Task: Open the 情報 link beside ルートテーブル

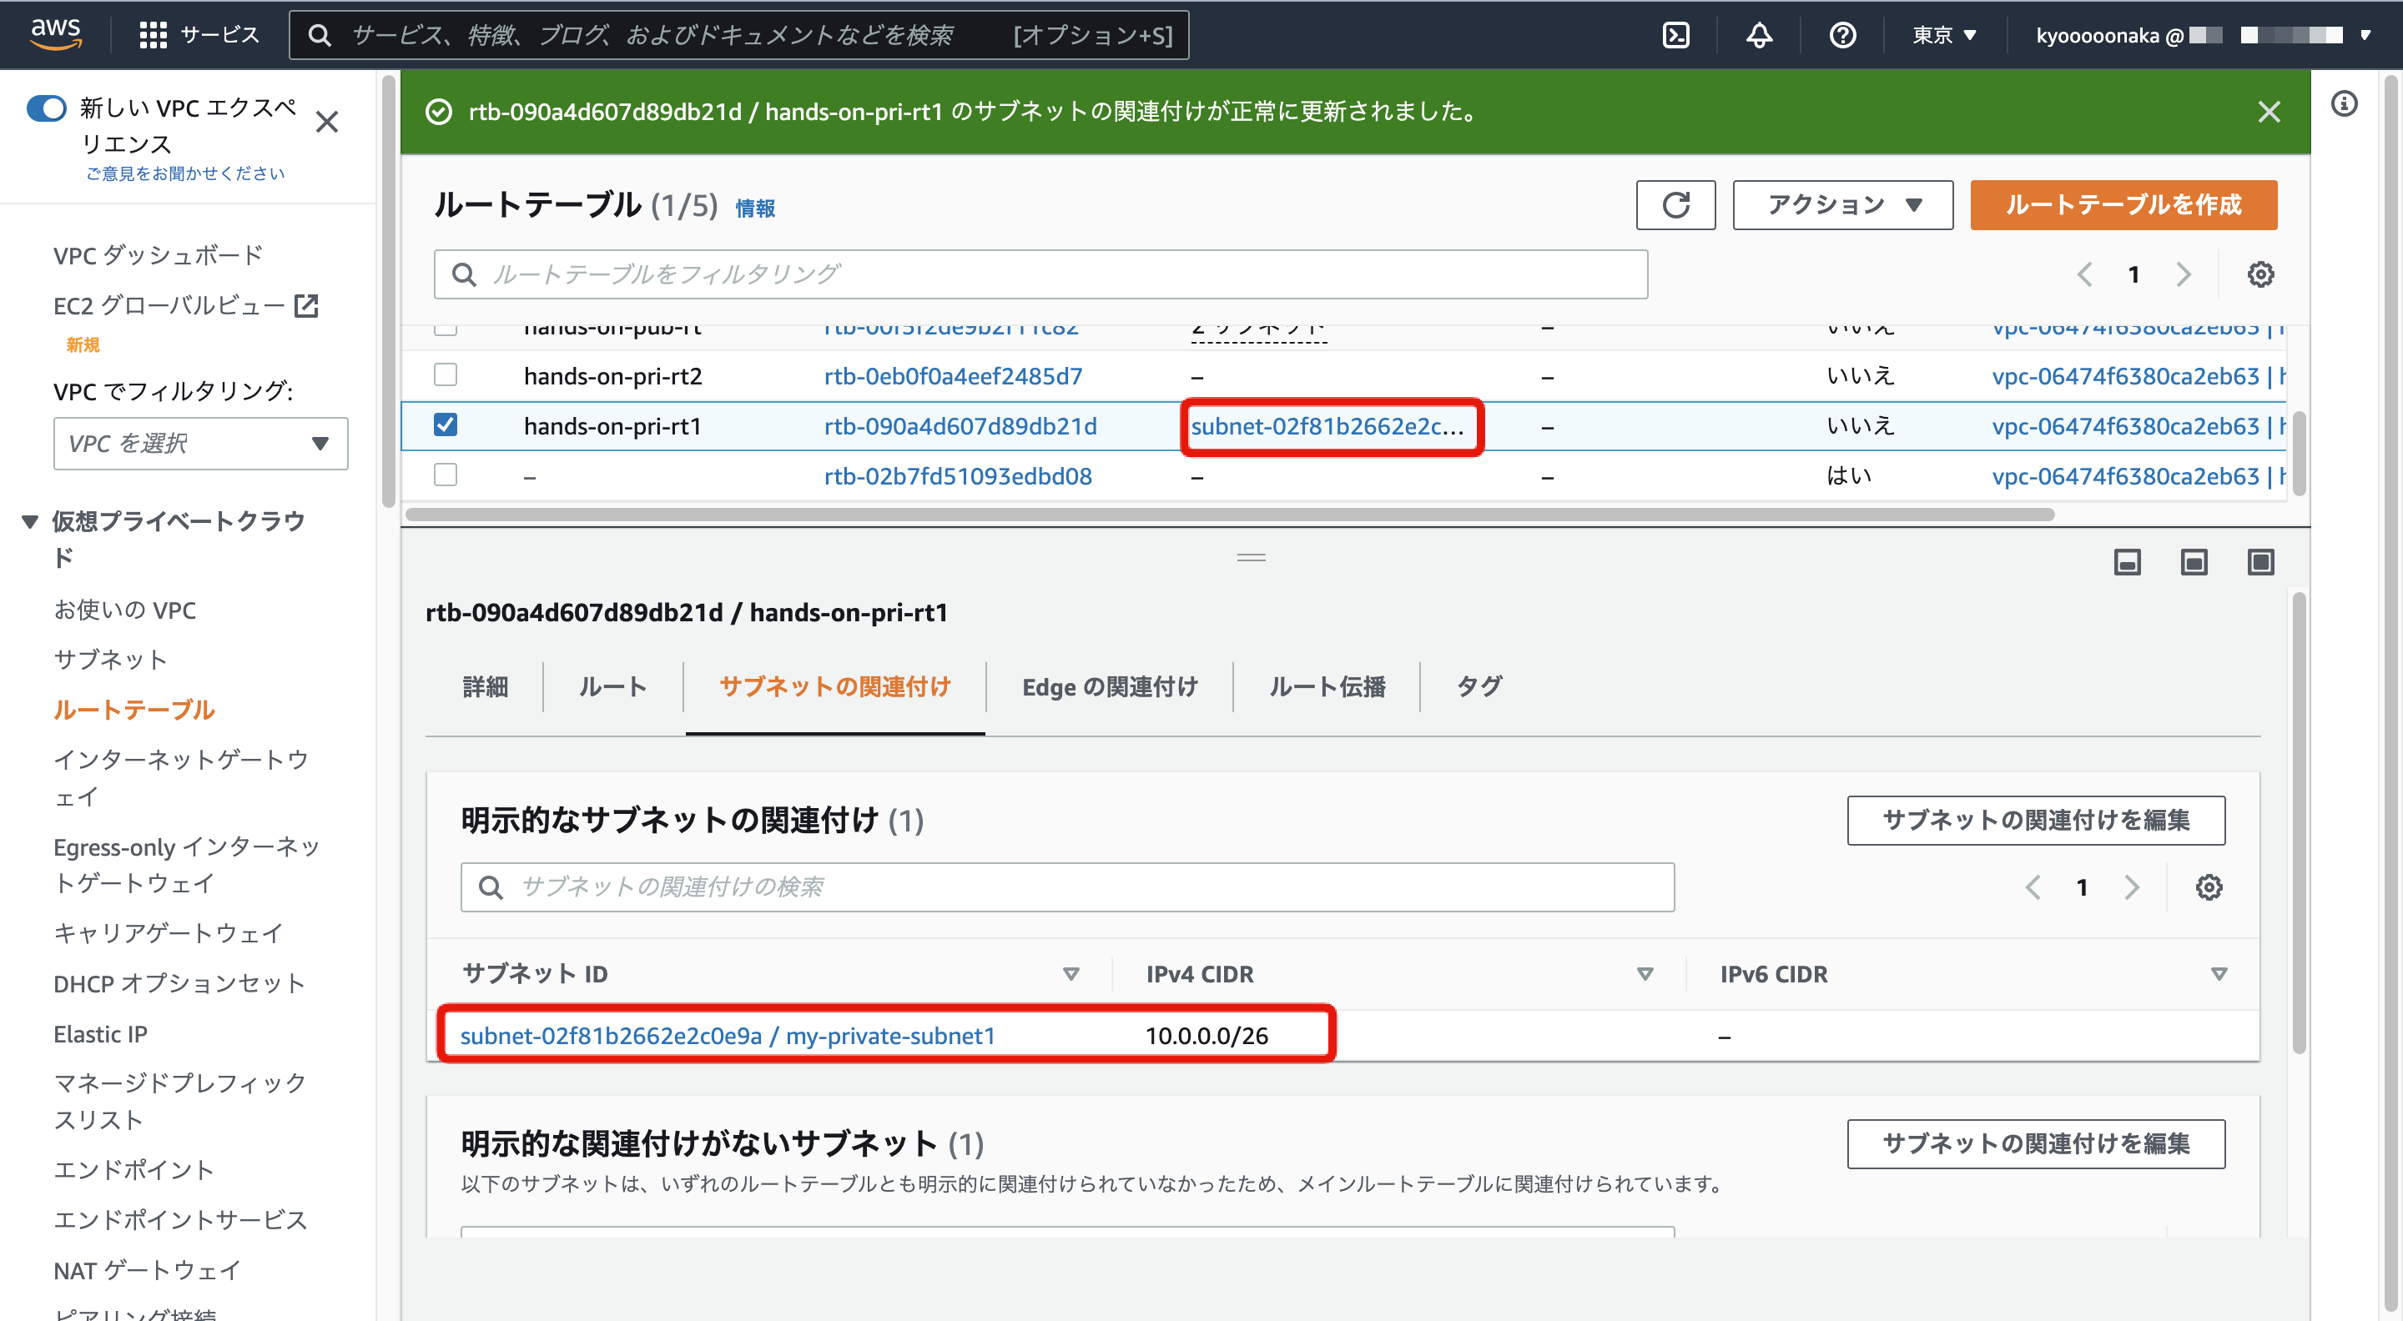Action: 754,208
